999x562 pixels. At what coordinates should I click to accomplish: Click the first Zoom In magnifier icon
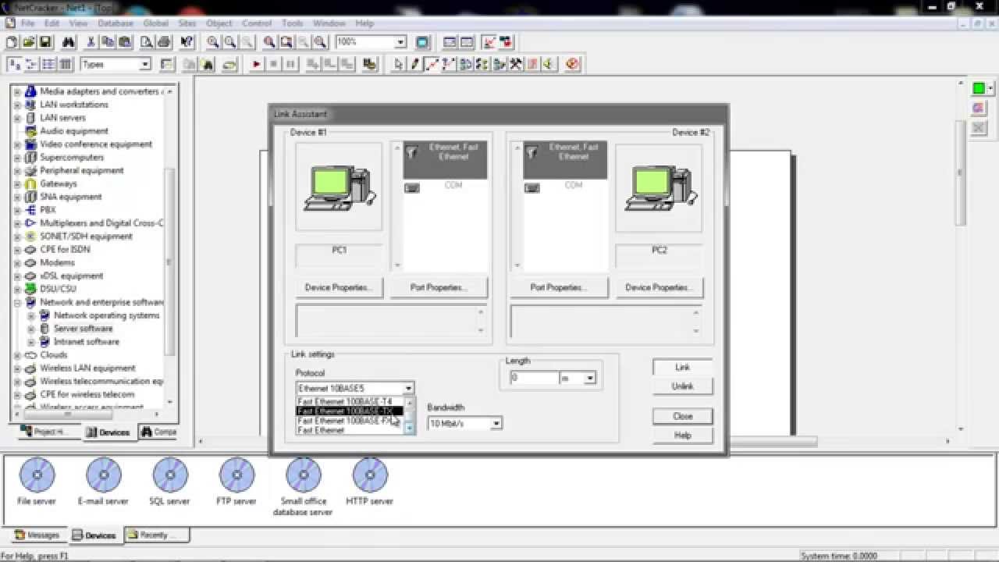click(213, 42)
